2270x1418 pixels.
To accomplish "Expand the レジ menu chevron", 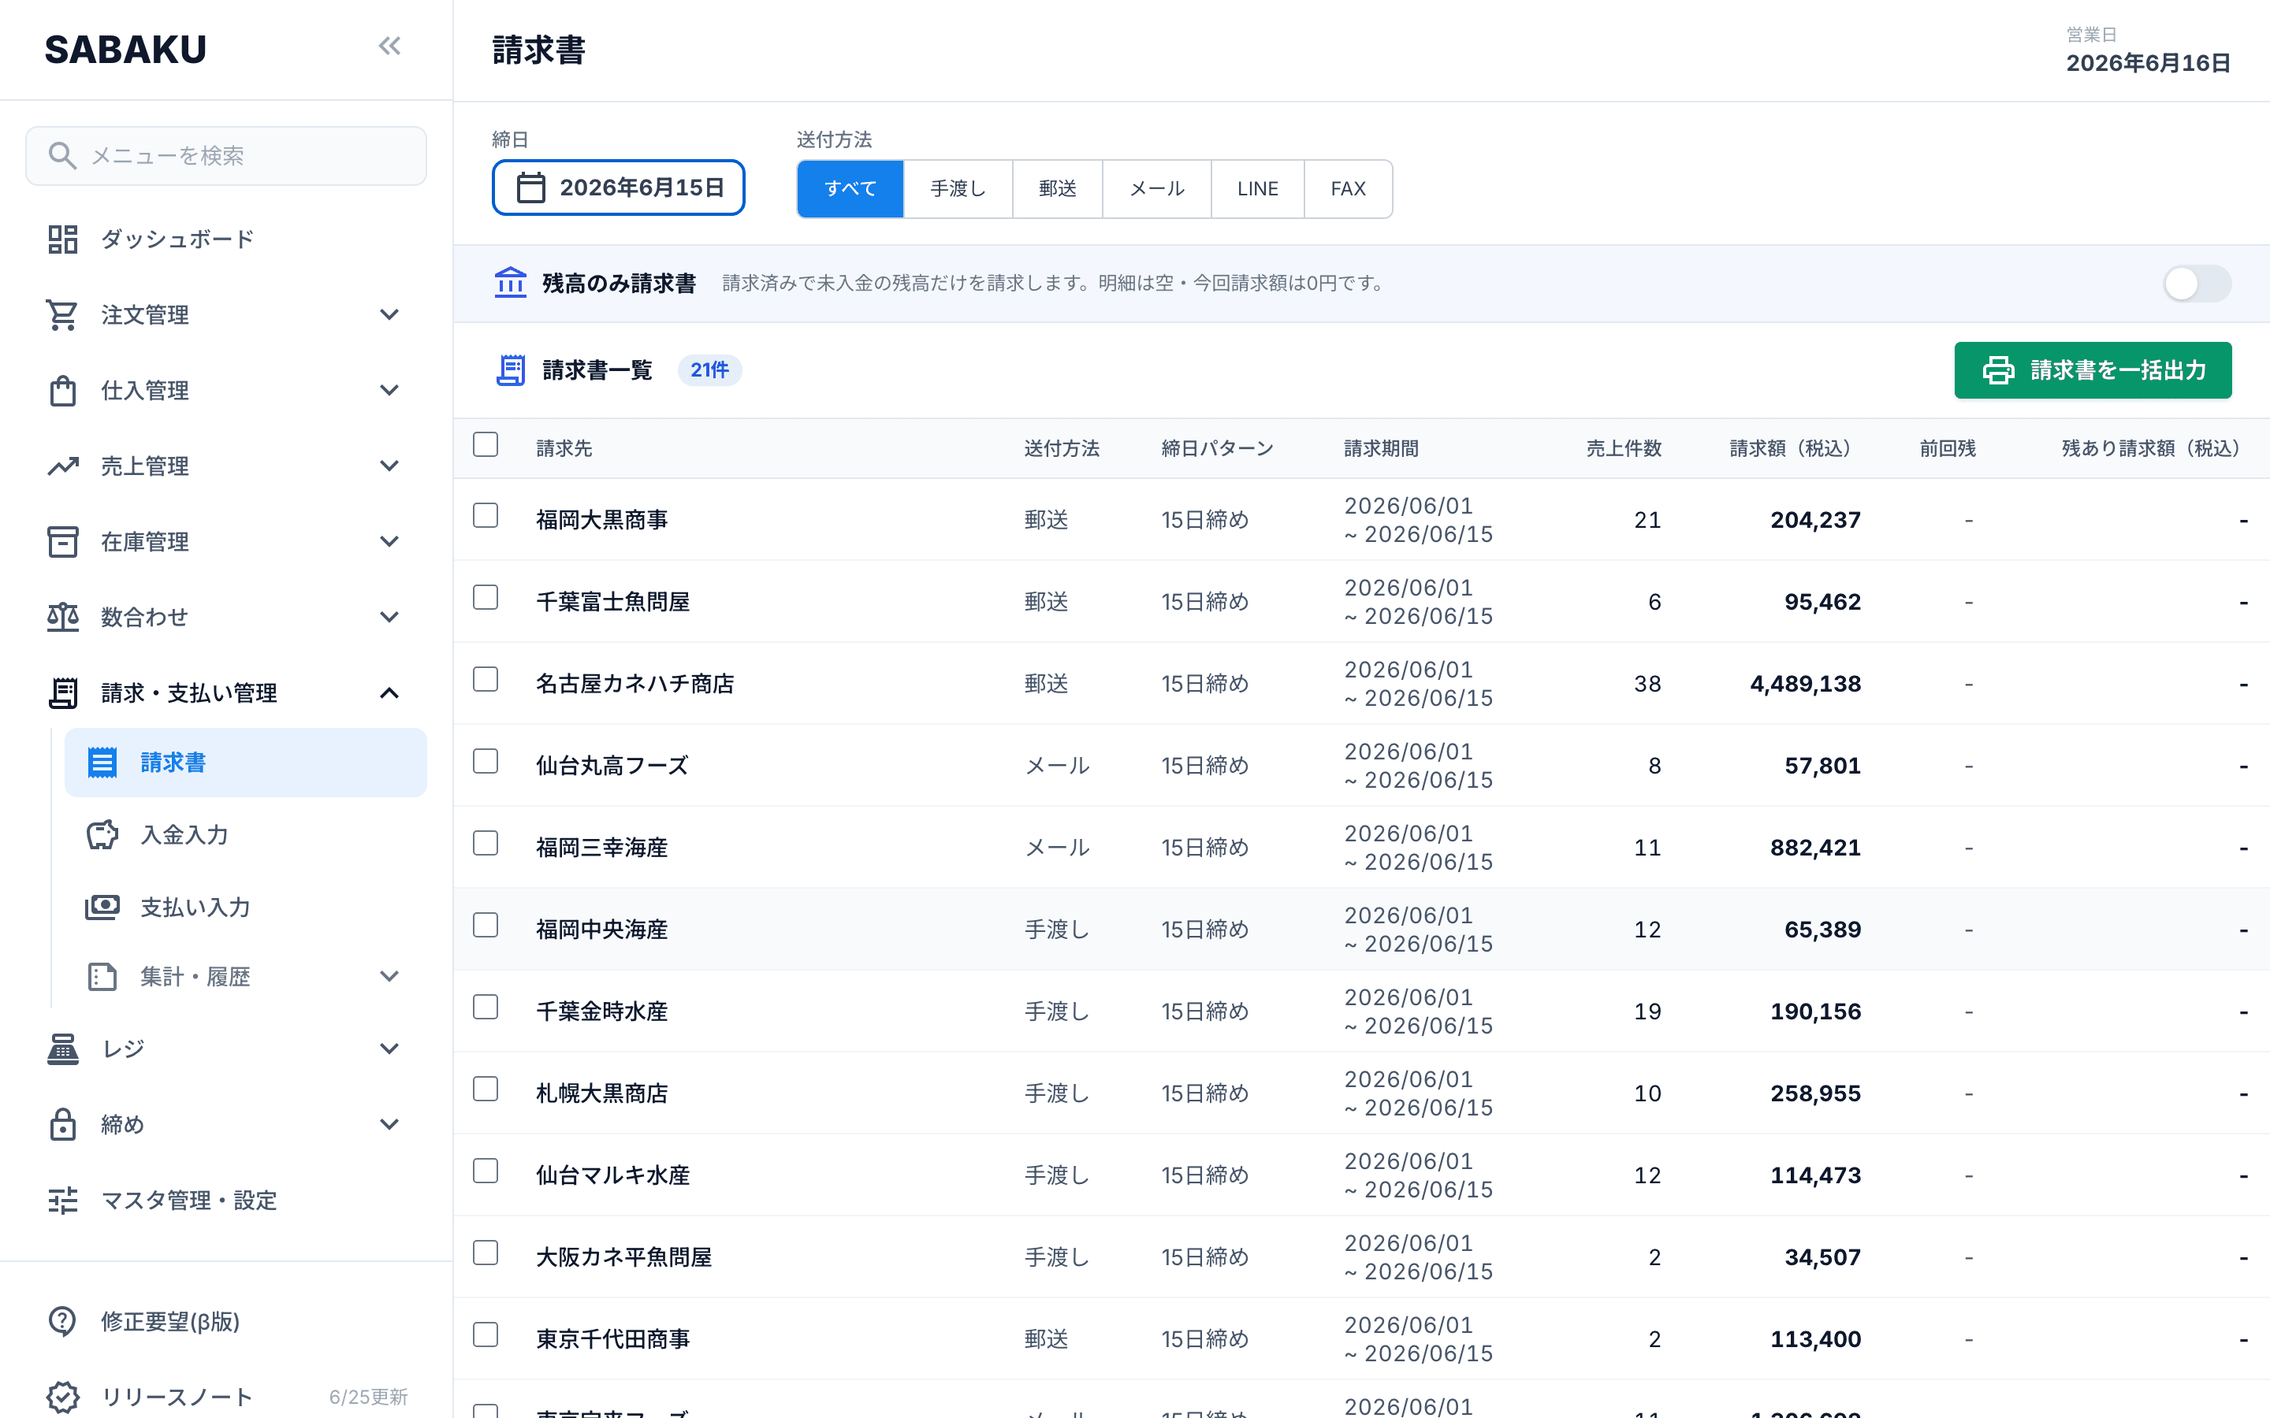I will pyautogui.click(x=389, y=1049).
